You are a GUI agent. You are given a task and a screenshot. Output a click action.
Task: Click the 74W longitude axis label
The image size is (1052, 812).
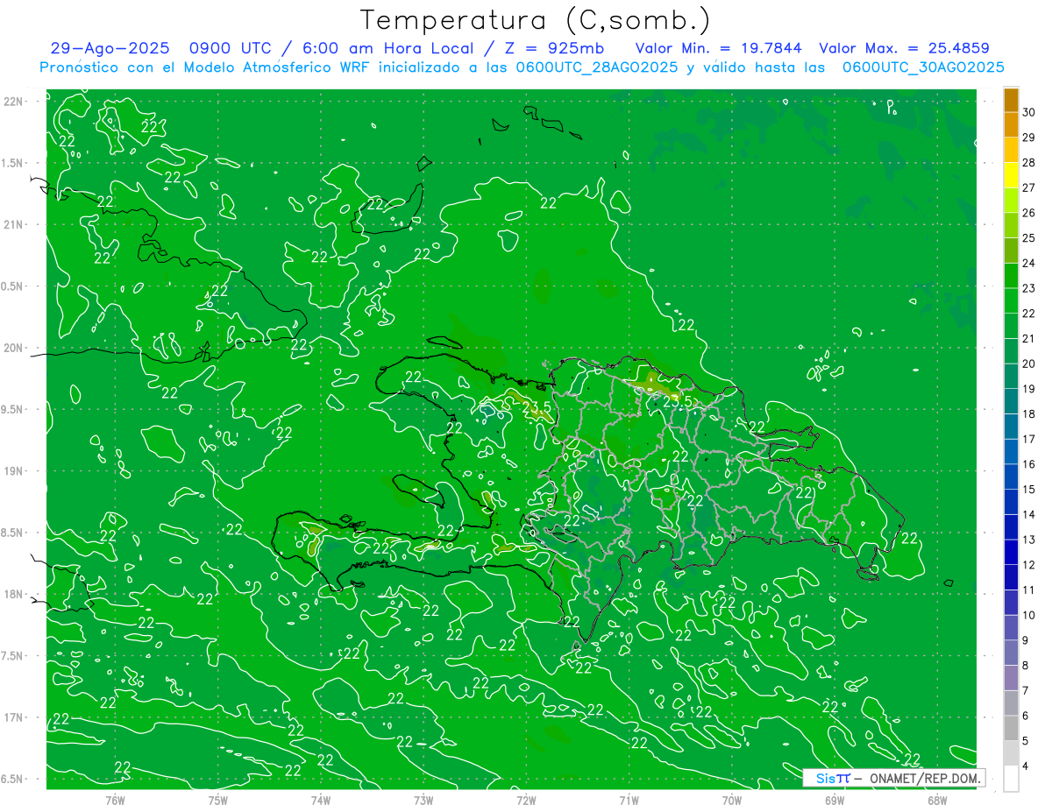(x=320, y=801)
